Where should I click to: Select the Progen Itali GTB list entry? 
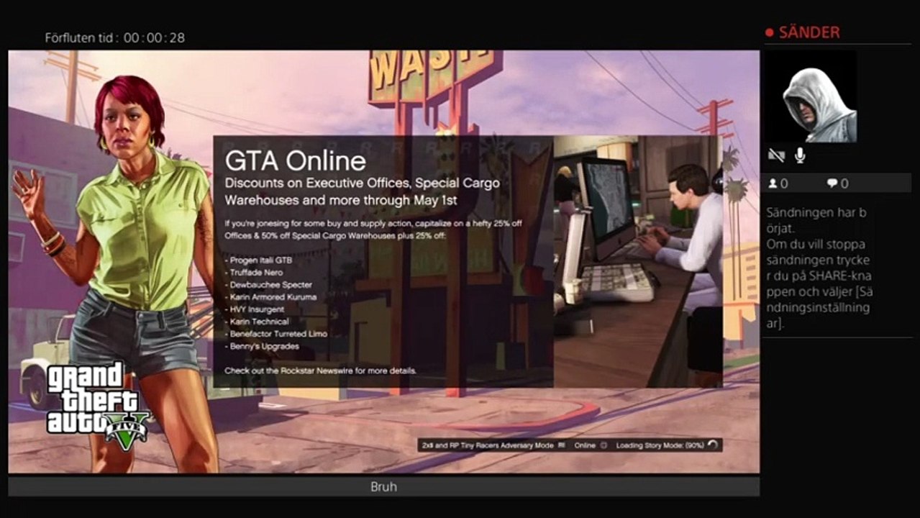coord(259,260)
